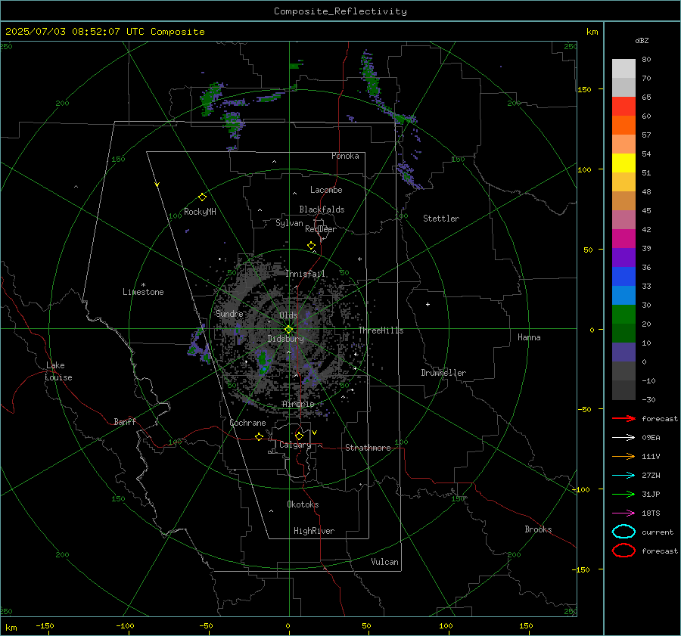
Task: Click the magenta 18TS arrow icon
Action: (x=623, y=513)
